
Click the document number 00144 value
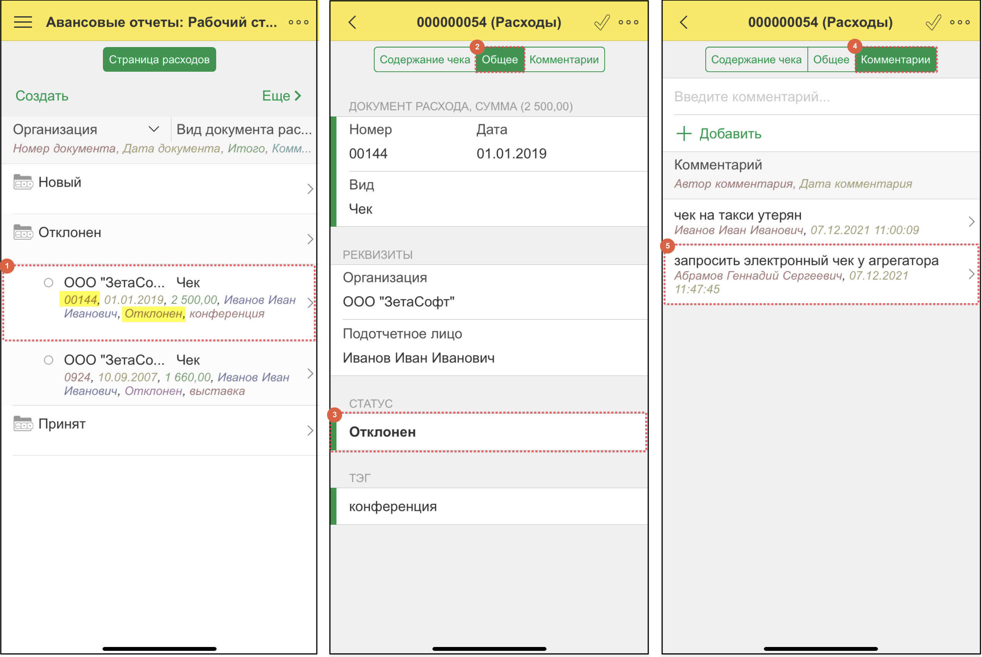tap(368, 153)
